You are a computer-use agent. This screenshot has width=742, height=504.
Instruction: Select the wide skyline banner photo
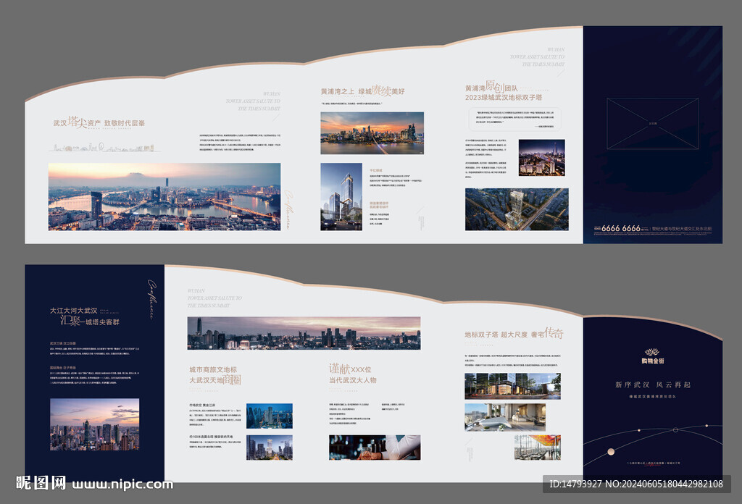[x=304, y=333]
